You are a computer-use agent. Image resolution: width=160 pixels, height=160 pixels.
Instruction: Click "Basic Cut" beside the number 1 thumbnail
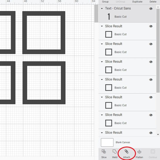pyautogui.click(x=120, y=17)
